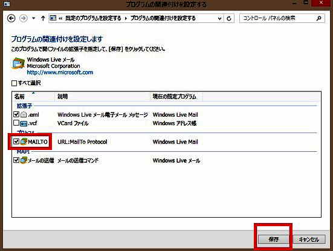Click the キャンセル button
Screen dimensions: 333x251
point(309,240)
